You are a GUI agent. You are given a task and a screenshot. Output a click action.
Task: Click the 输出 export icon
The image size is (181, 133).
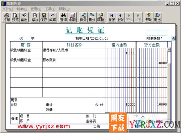point(24,17)
